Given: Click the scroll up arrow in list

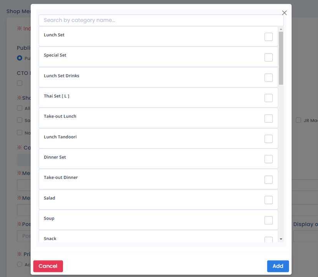Looking at the screenshot, I should pos(281,29).
